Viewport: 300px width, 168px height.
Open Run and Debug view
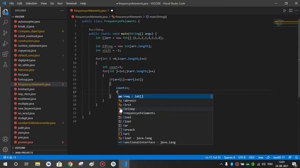(x=5, y=43)
